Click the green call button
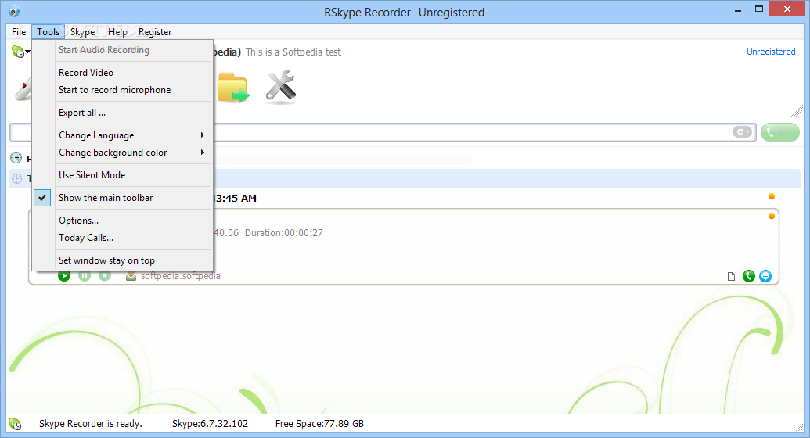This screenshot has height=438, width=810. [x=780, y=132]
